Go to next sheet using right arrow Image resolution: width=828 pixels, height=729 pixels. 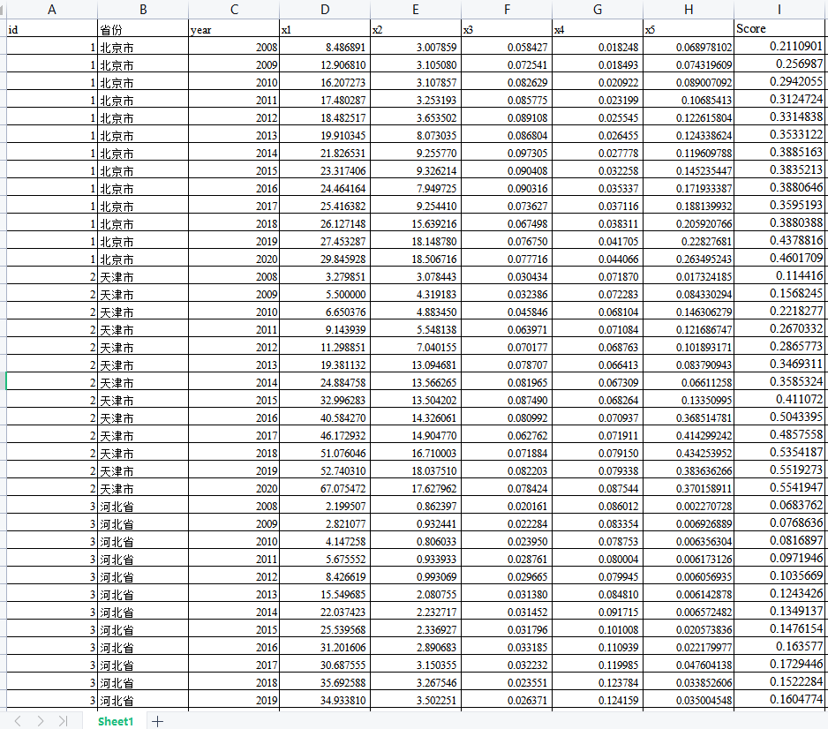pyautogui.click(x=41, y=721)
